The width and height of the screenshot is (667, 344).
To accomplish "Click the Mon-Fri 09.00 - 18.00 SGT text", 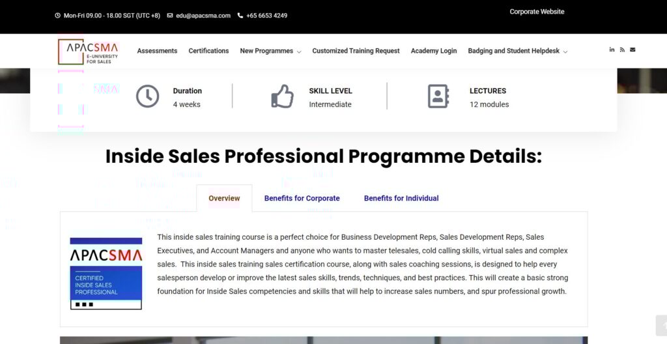I will (112, 16).
